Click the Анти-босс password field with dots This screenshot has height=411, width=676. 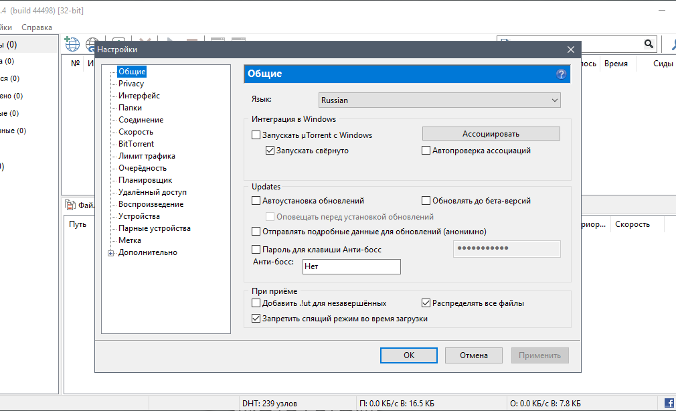click(507, 249)
